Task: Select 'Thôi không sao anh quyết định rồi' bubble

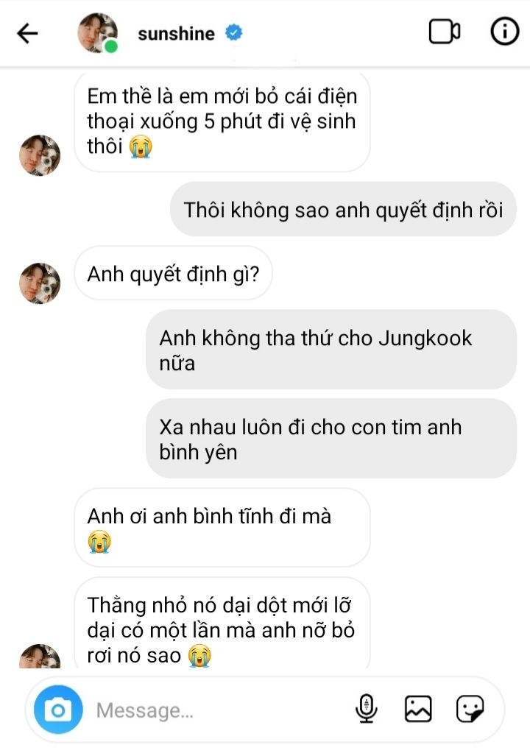Action: click(343, 210)
